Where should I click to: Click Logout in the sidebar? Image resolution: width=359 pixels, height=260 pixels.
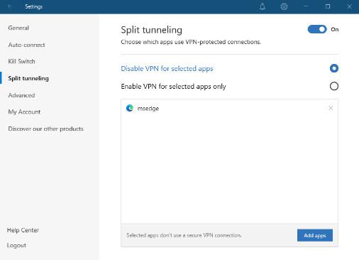(x=16, y=245)
